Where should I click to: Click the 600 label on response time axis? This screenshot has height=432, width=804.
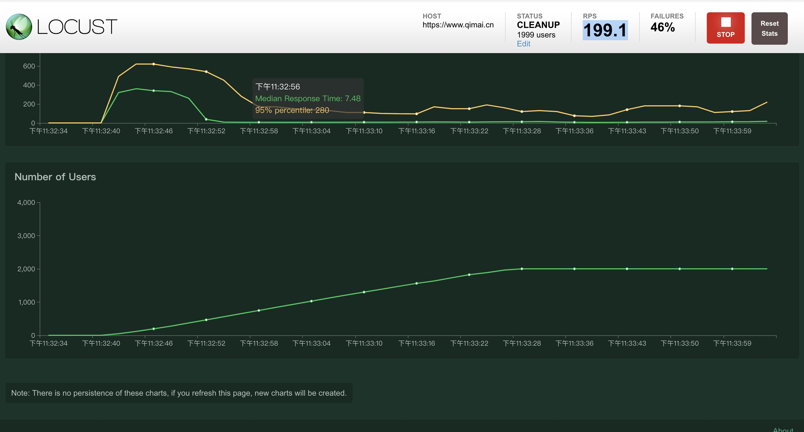coord(29,66)
